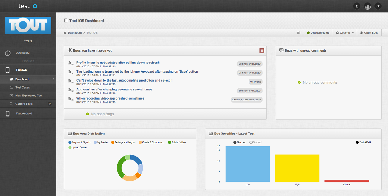Viewport: 388px width, 196px height.
Task: Open 'App crashes after changing username' bug link
Action: pyautogui.click(x=114, y=90)
